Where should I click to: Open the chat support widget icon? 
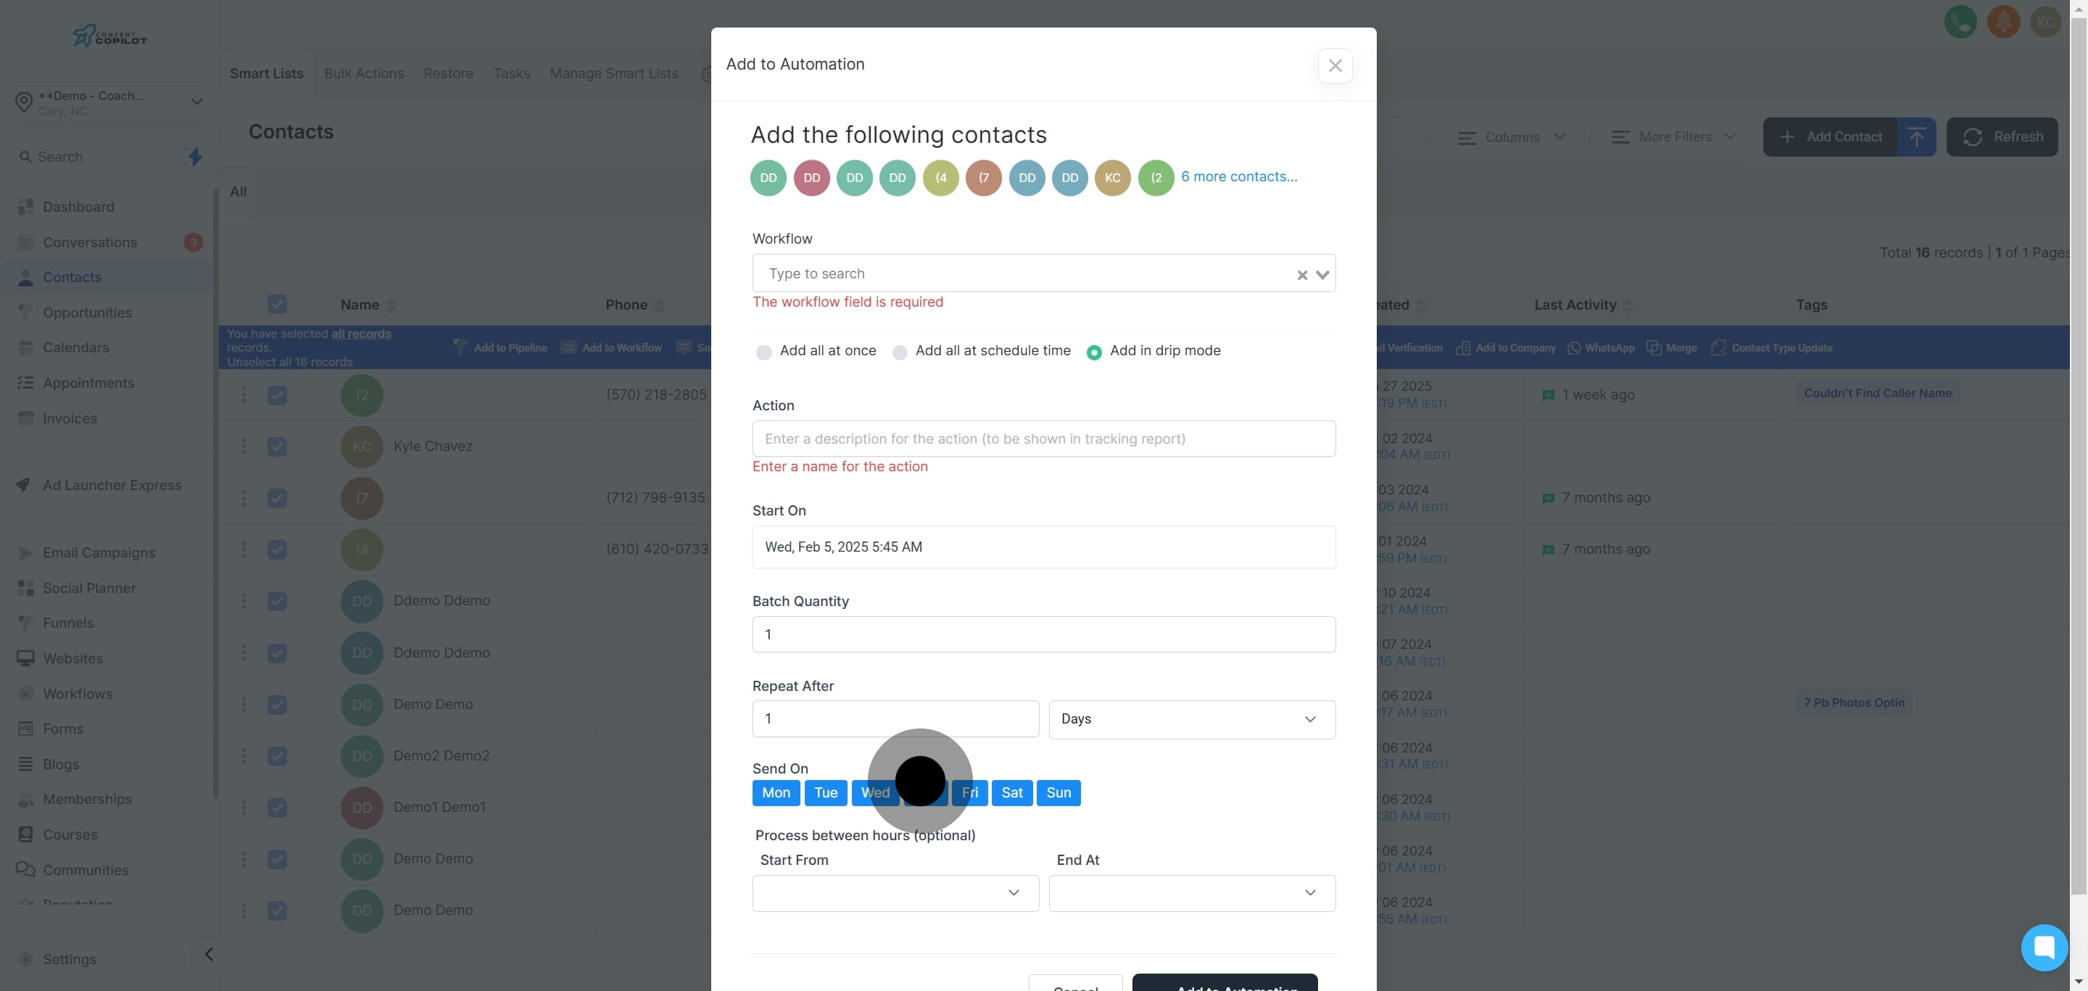[x=2044, y=947]
